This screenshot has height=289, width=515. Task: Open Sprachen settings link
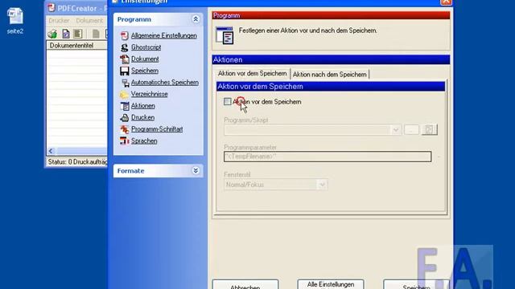click(144, 141)
